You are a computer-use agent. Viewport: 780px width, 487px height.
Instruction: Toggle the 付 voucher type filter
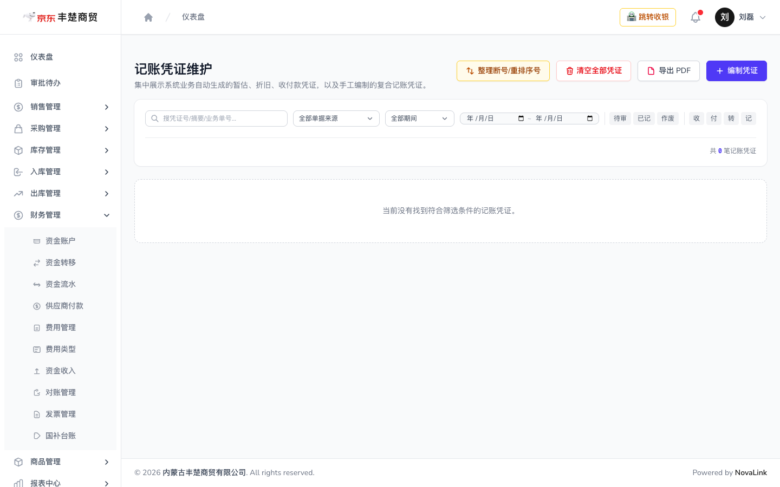714,119
